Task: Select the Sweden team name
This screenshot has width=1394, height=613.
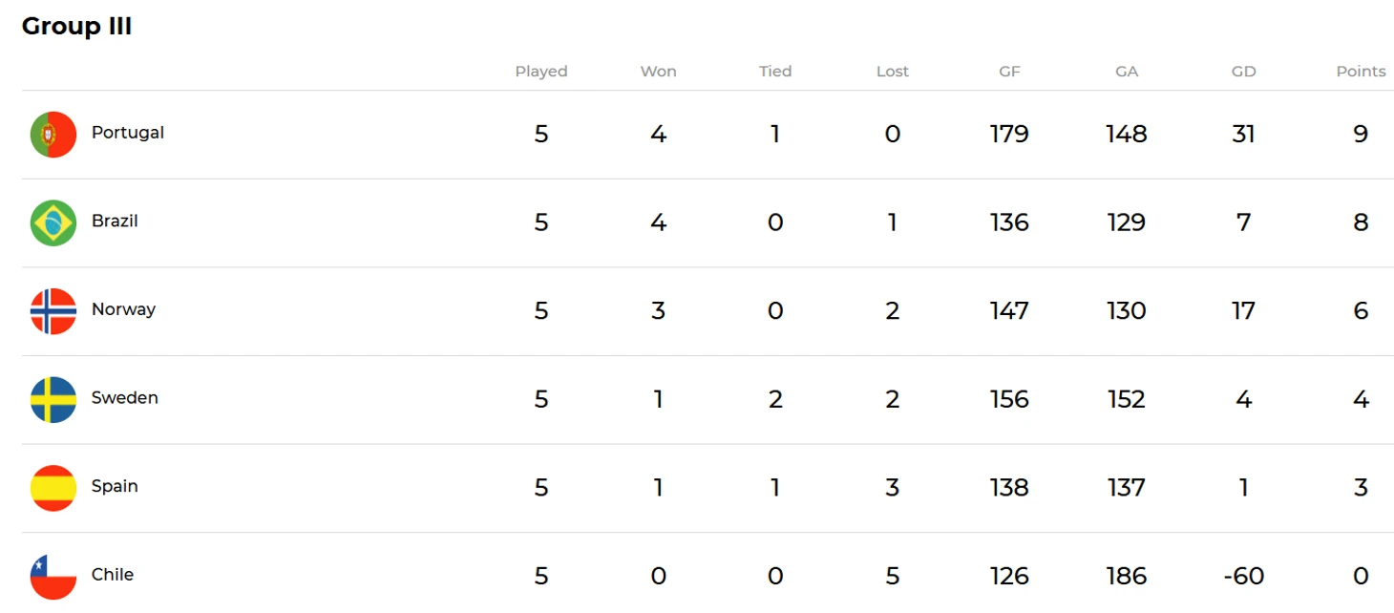Action: [125, 397]
